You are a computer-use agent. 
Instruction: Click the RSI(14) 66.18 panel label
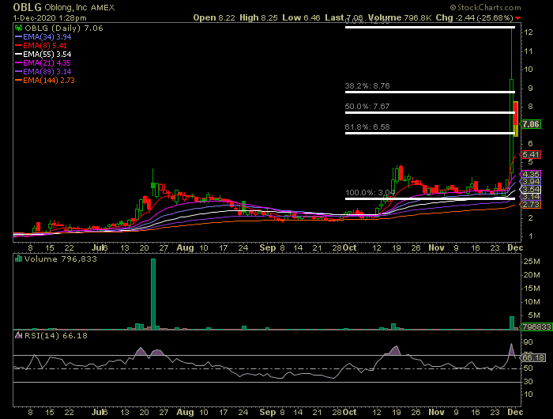pos(56,336)
